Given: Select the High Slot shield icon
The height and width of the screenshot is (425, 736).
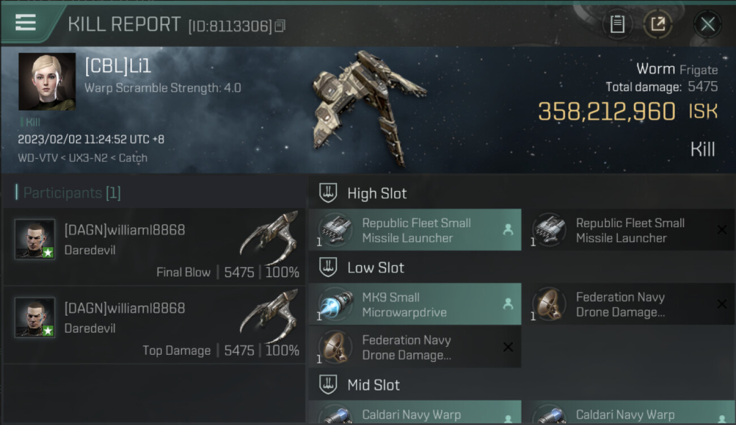Looking at the screenshot, I should tap(328, 193).
